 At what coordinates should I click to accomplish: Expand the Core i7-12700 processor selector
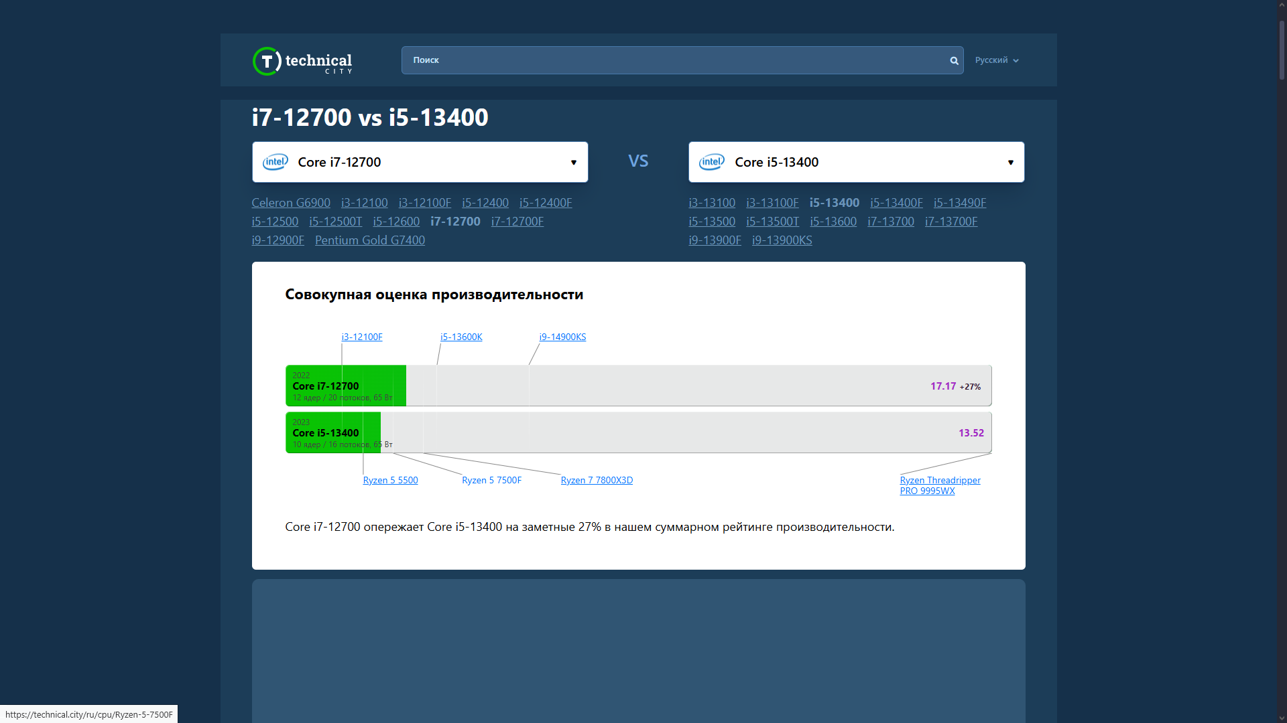(420, 162)
